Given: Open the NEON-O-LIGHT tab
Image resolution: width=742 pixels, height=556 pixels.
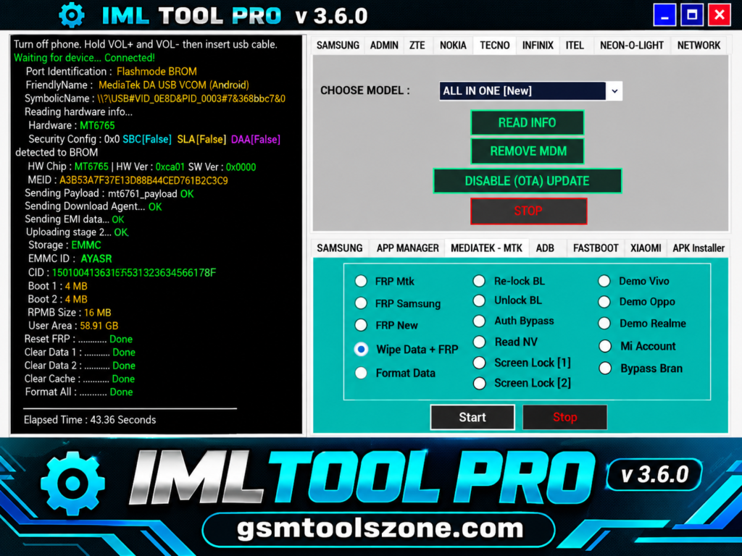Looking at the screenshot, I should (x=631, y=46).
